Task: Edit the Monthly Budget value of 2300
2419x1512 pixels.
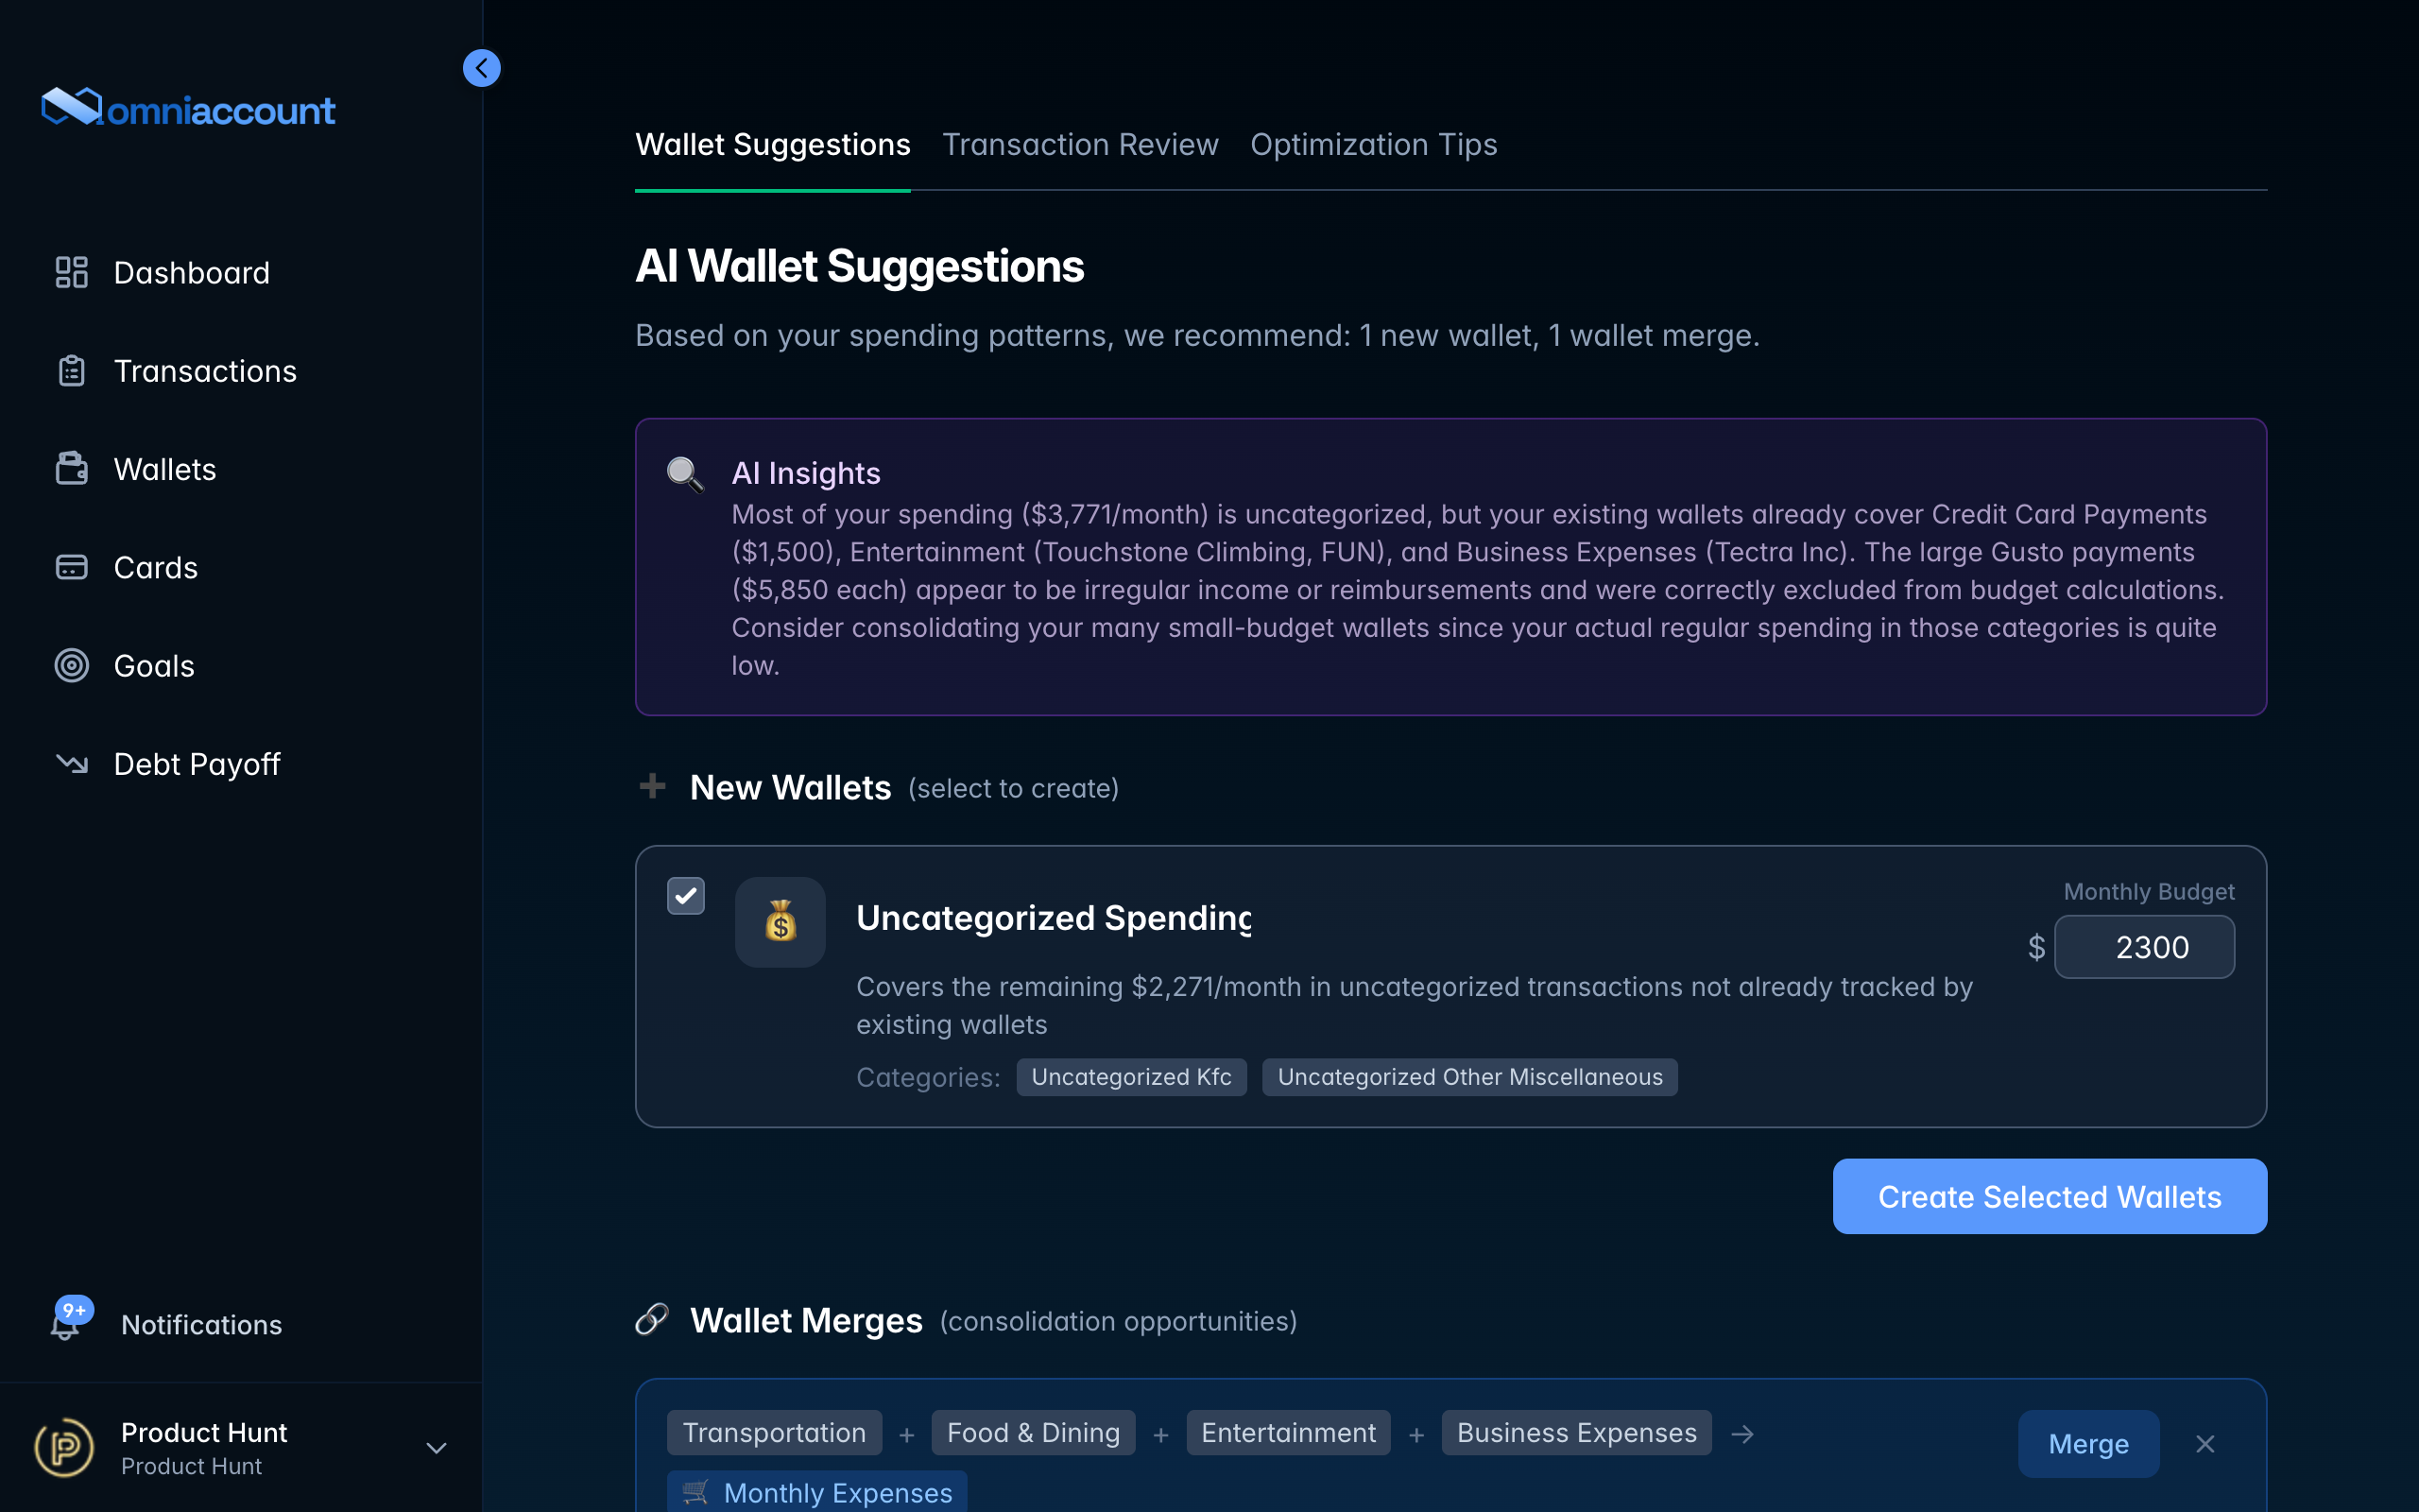Action: [2145, 946]
